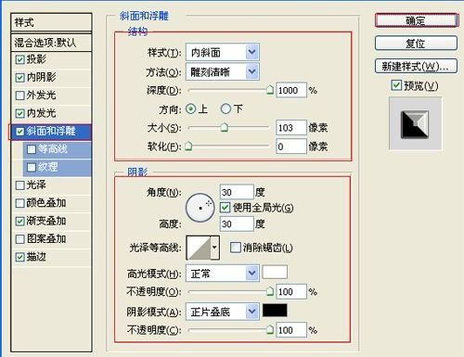Click the gloss contour curve thumbnail
464x357 pixels.
tap(199, 248)
